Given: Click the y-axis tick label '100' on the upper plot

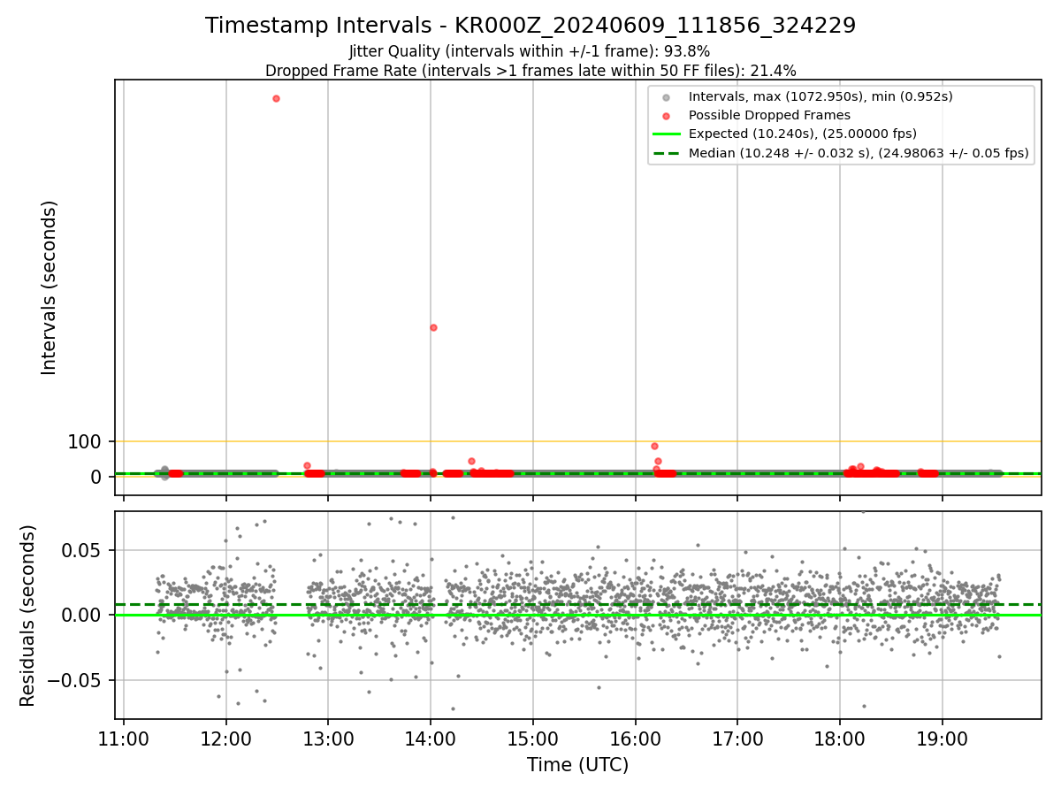Looking at the screenshot, I should [x=85, y=442].
